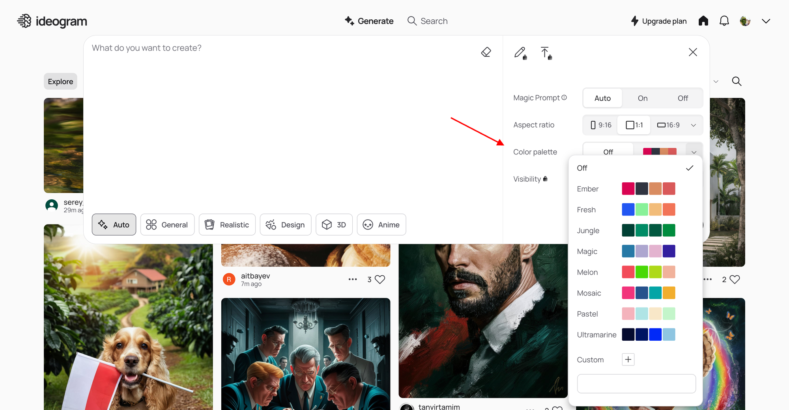Choose 16:9 aspect ratio

668,125
